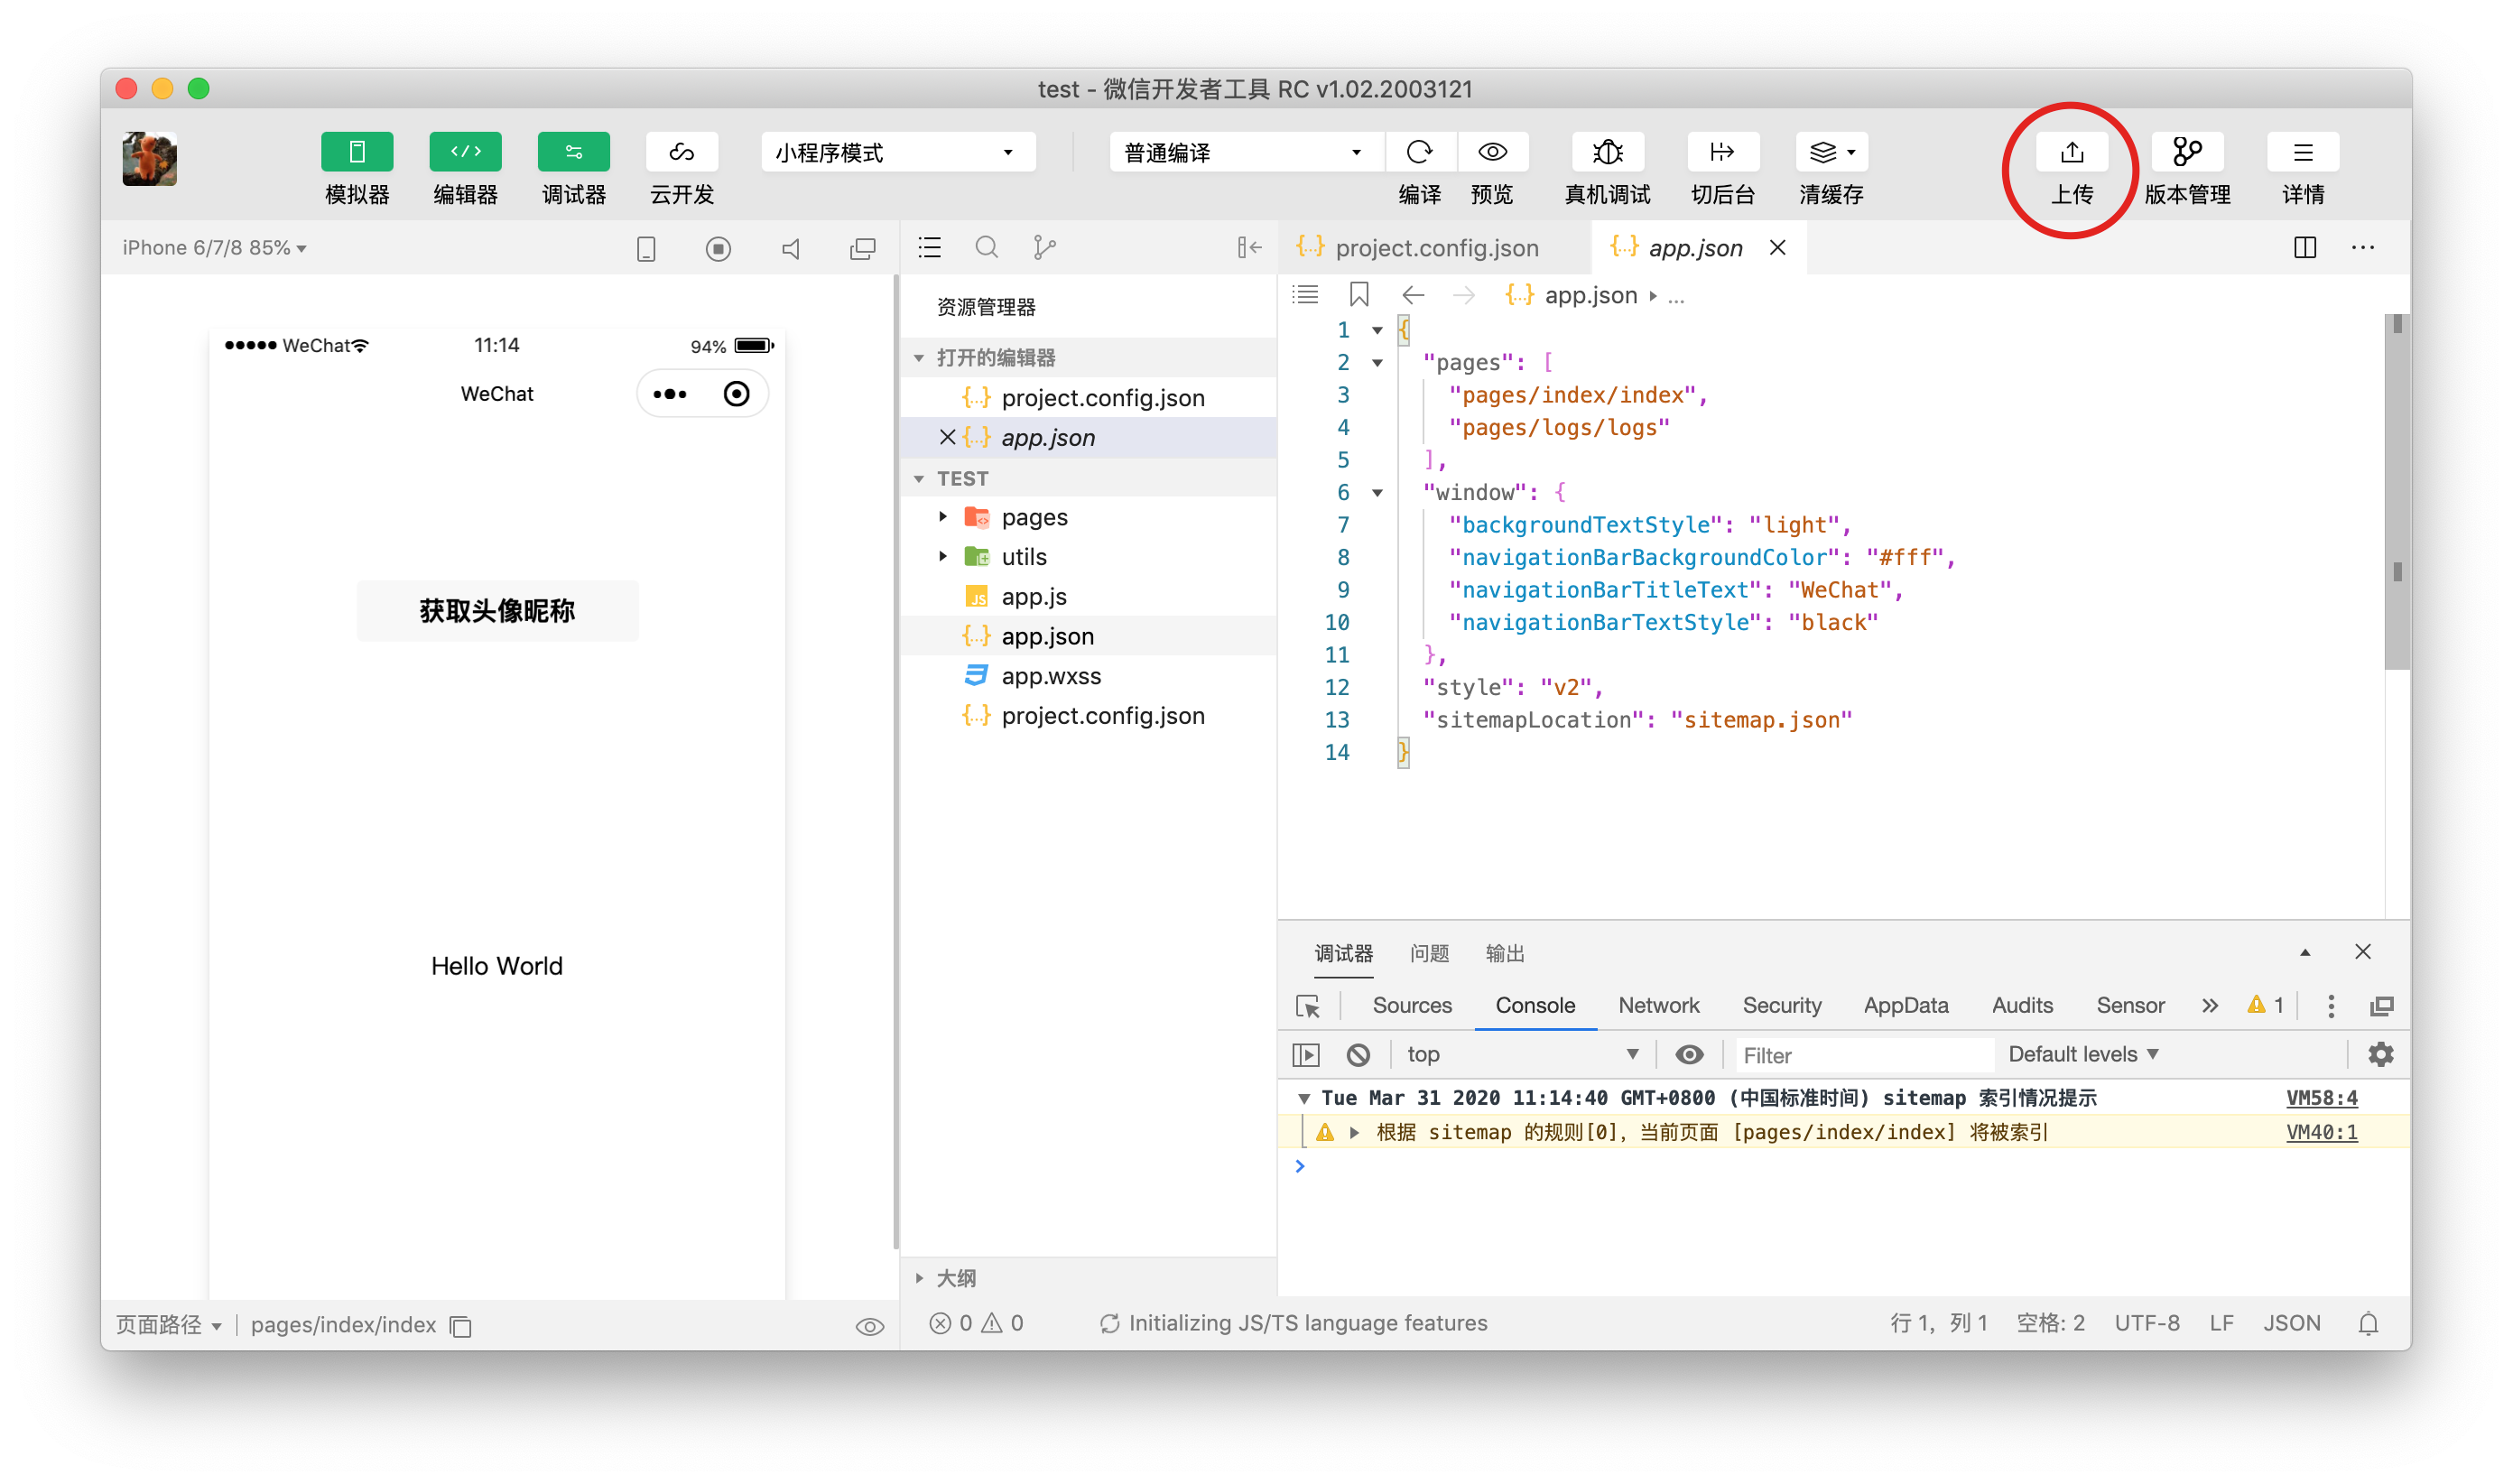The width and height of the screenshot is (2513, 1484).
Task: Open the VM58:4 source link
Action: 2320,1098
